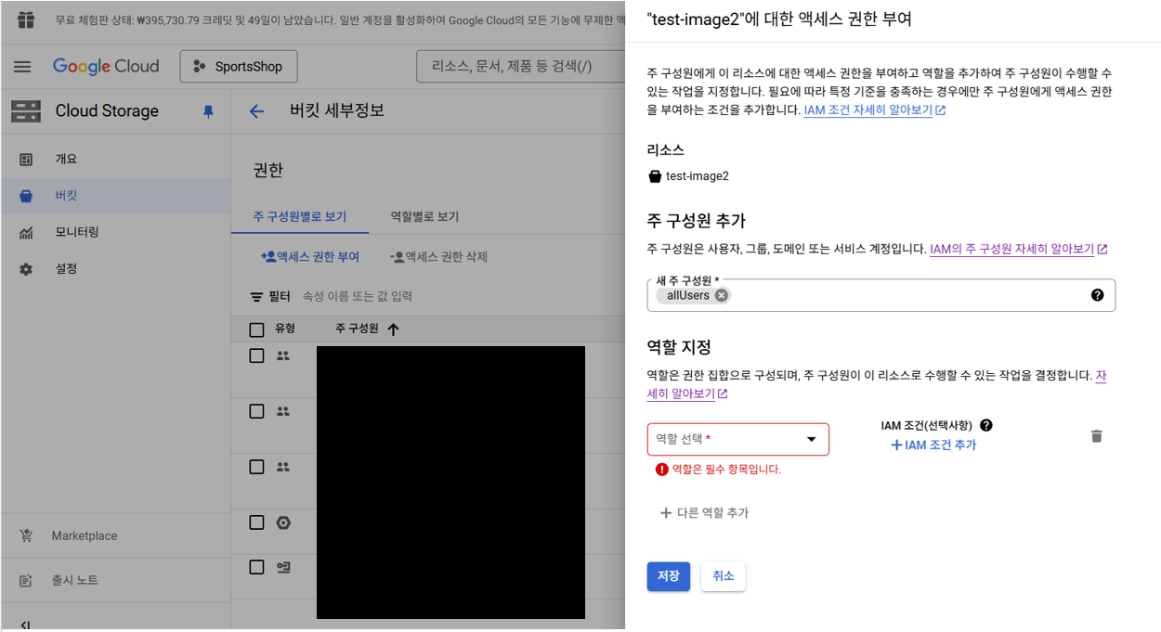
Task: Go back with the arrow beside 버킷 세부정보
Action: (257, 111)
